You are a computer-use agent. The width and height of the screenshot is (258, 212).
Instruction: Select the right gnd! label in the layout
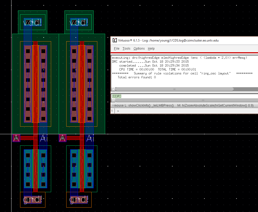[x=79, y=200]
